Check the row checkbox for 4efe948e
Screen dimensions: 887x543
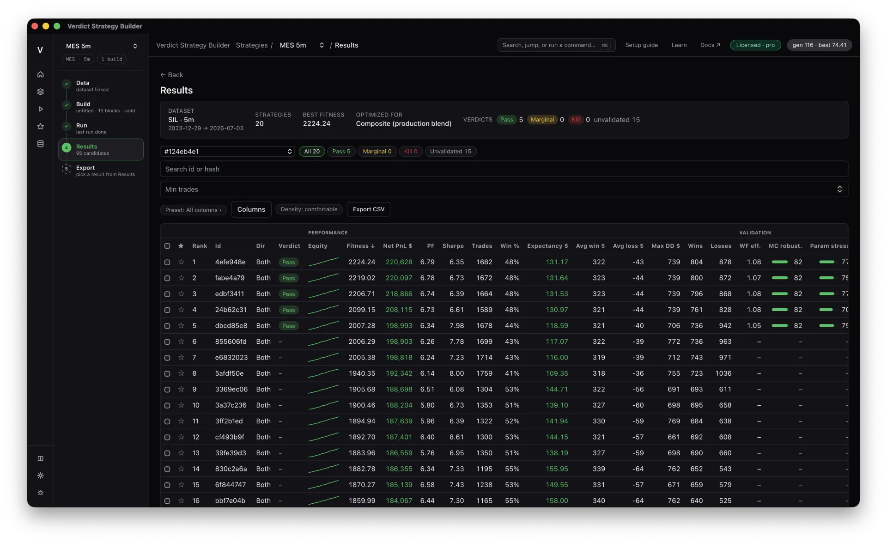coord(167,262)
